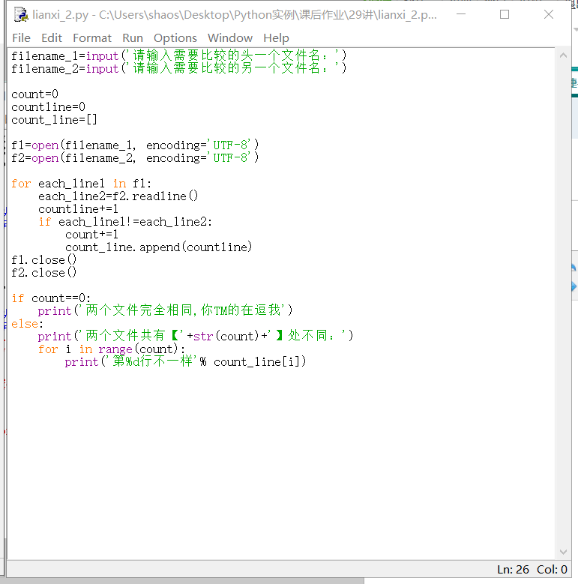Viewport: 578px width, 584px height.
Task: Click the IDLE Python file icon in title bar
Action: (x=21, y=14)
